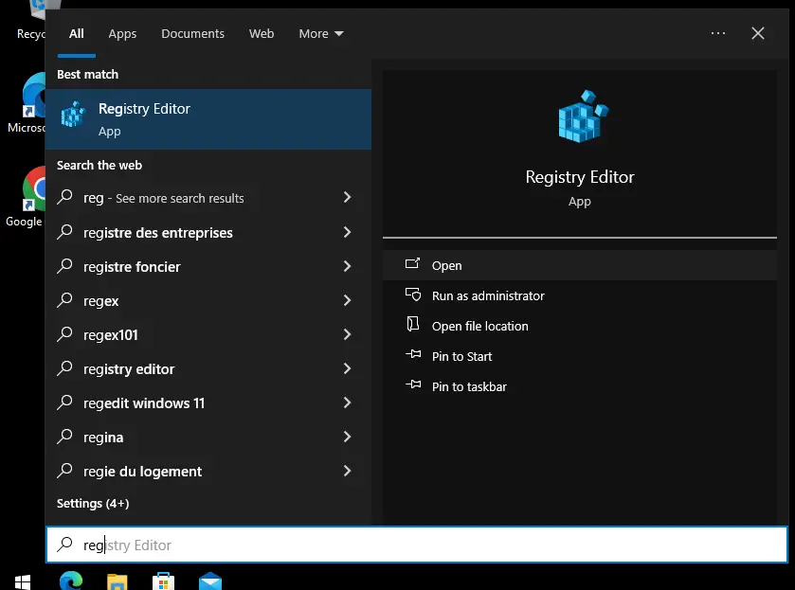Expand chevron for 'regedit windows 11'
The height and width of the screenshot is (590, 795).
pos(348,402)
